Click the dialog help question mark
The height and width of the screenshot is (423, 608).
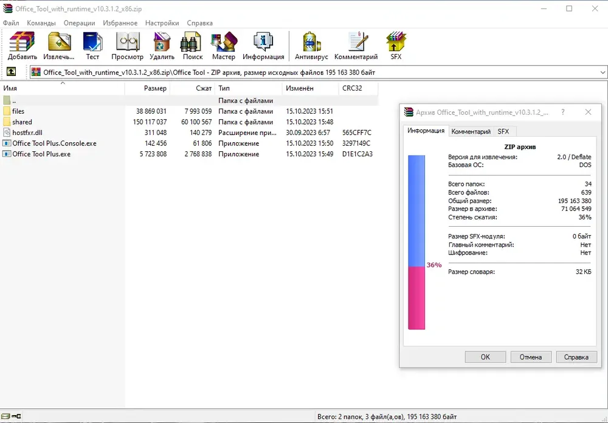pyautogui.click(x=563, y=112)
